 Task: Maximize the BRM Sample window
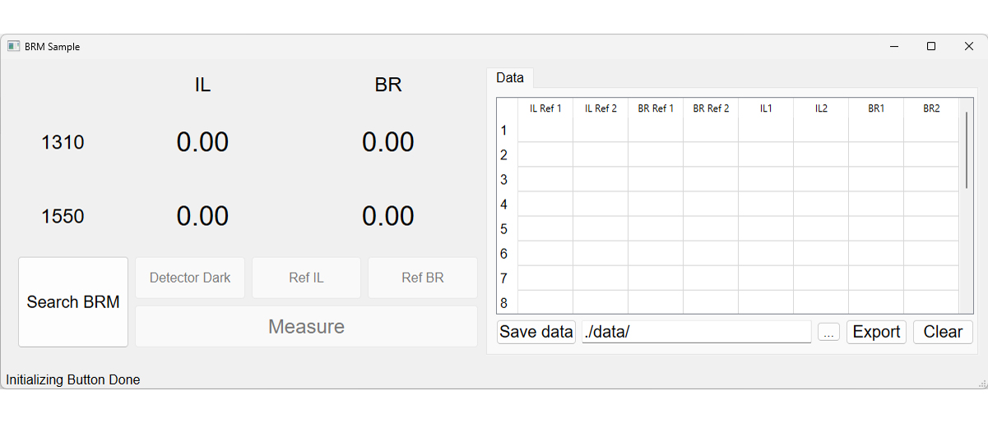coord(931,47)
